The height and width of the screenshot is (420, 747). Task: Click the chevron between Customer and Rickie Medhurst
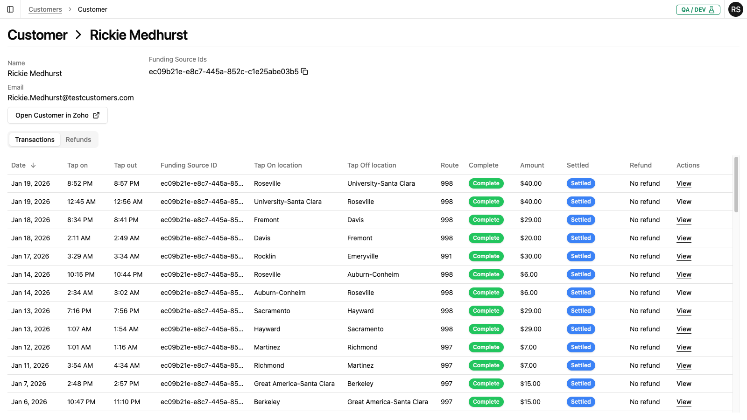(78, 35)
